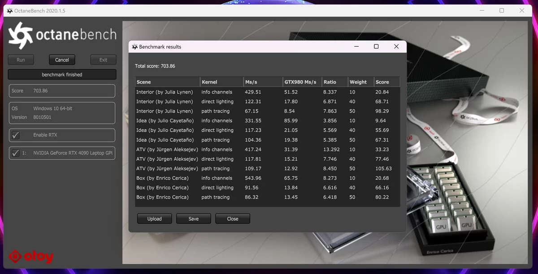This screenshot has width=538, height=274.
Task: Select the score value 66.16
Action: point(382,188)
